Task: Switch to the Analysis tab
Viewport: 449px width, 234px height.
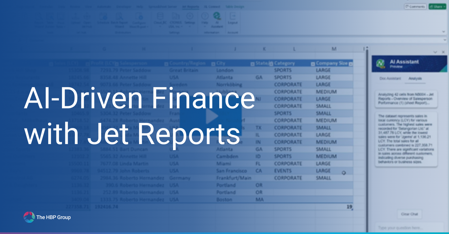Action: [415, 78]
